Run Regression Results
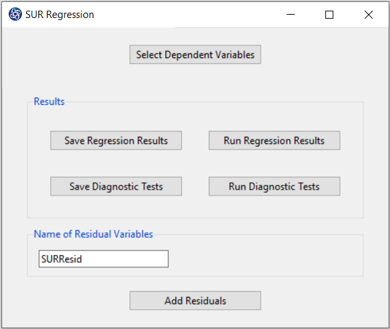This screenshot has width=390, height=329. click(275, 140)
